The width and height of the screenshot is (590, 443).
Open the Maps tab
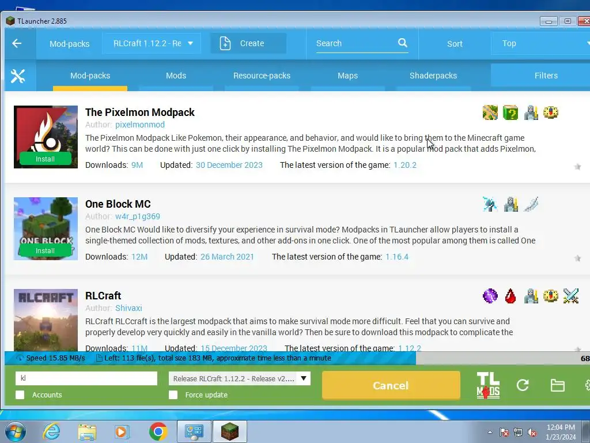[347, 76]
